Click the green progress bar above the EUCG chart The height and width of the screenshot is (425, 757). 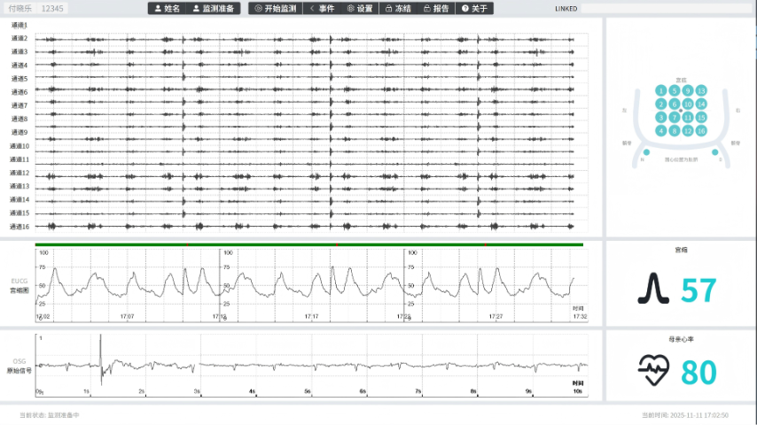[308, 243]
